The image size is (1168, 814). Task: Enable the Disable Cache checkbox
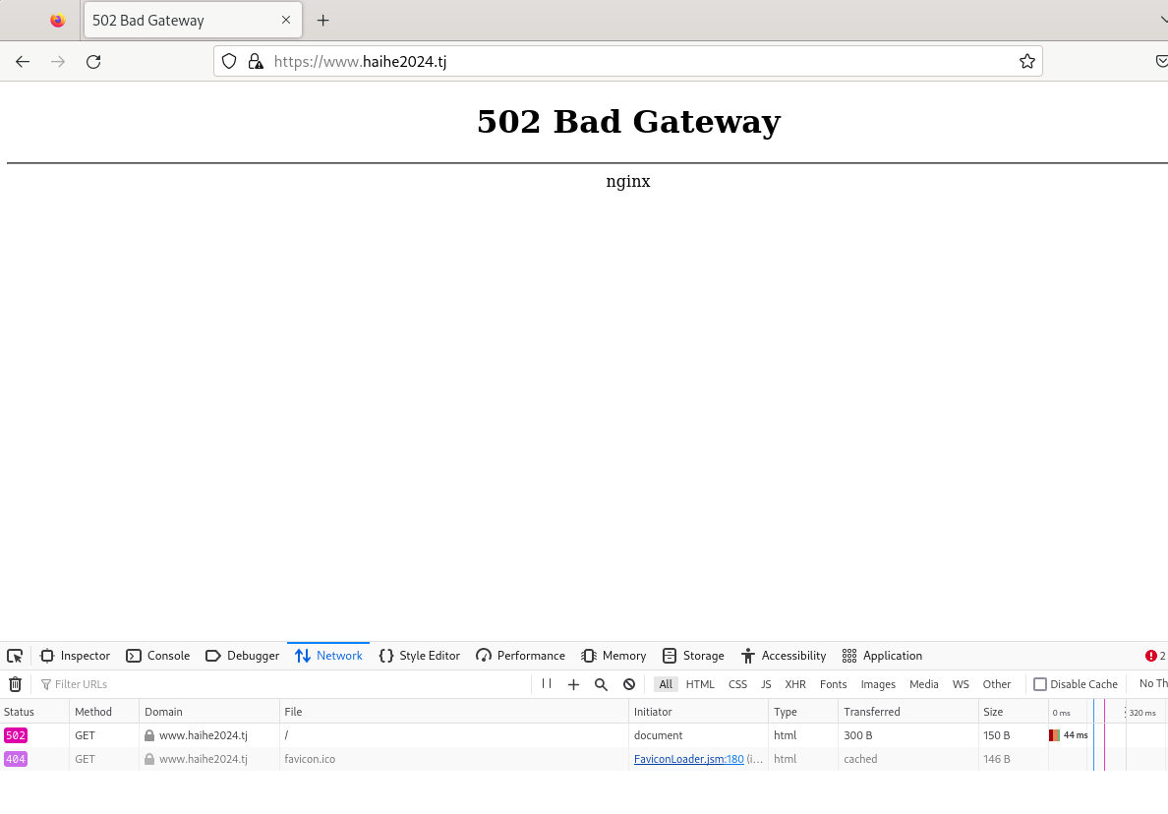tap(1040, 684)
